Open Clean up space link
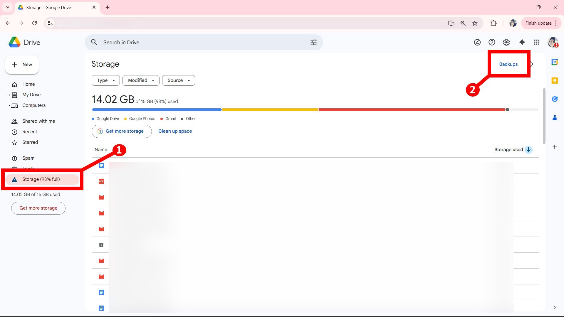Viewport: 564px width, 317px height. coord(175,131)
